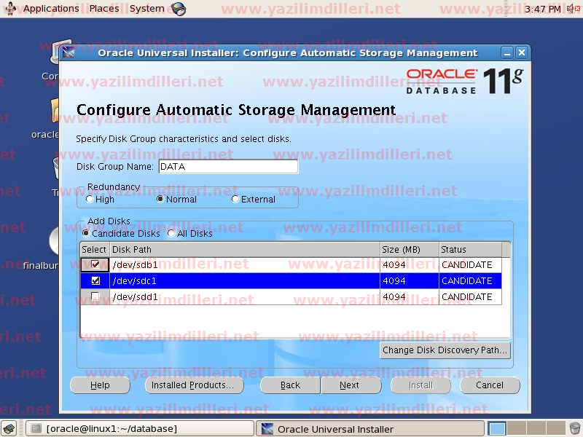The width and height of the screenshot is (583, 437).
Task: Click the show desktop icon in bottom panel
Action: [x=11, y=429]
